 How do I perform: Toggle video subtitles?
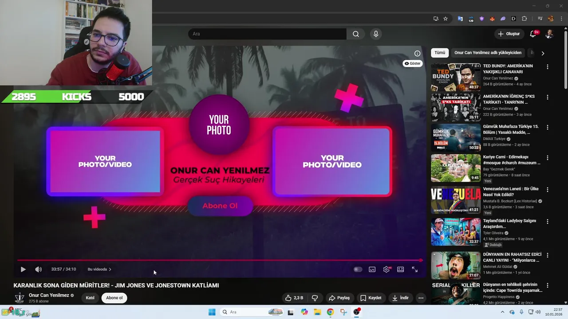[x=372, y=269]
